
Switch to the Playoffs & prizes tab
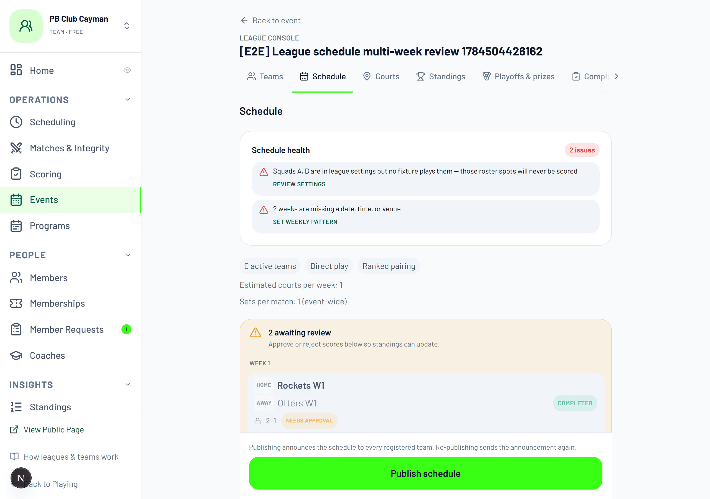pyautogui.click(x=519, y=76)
